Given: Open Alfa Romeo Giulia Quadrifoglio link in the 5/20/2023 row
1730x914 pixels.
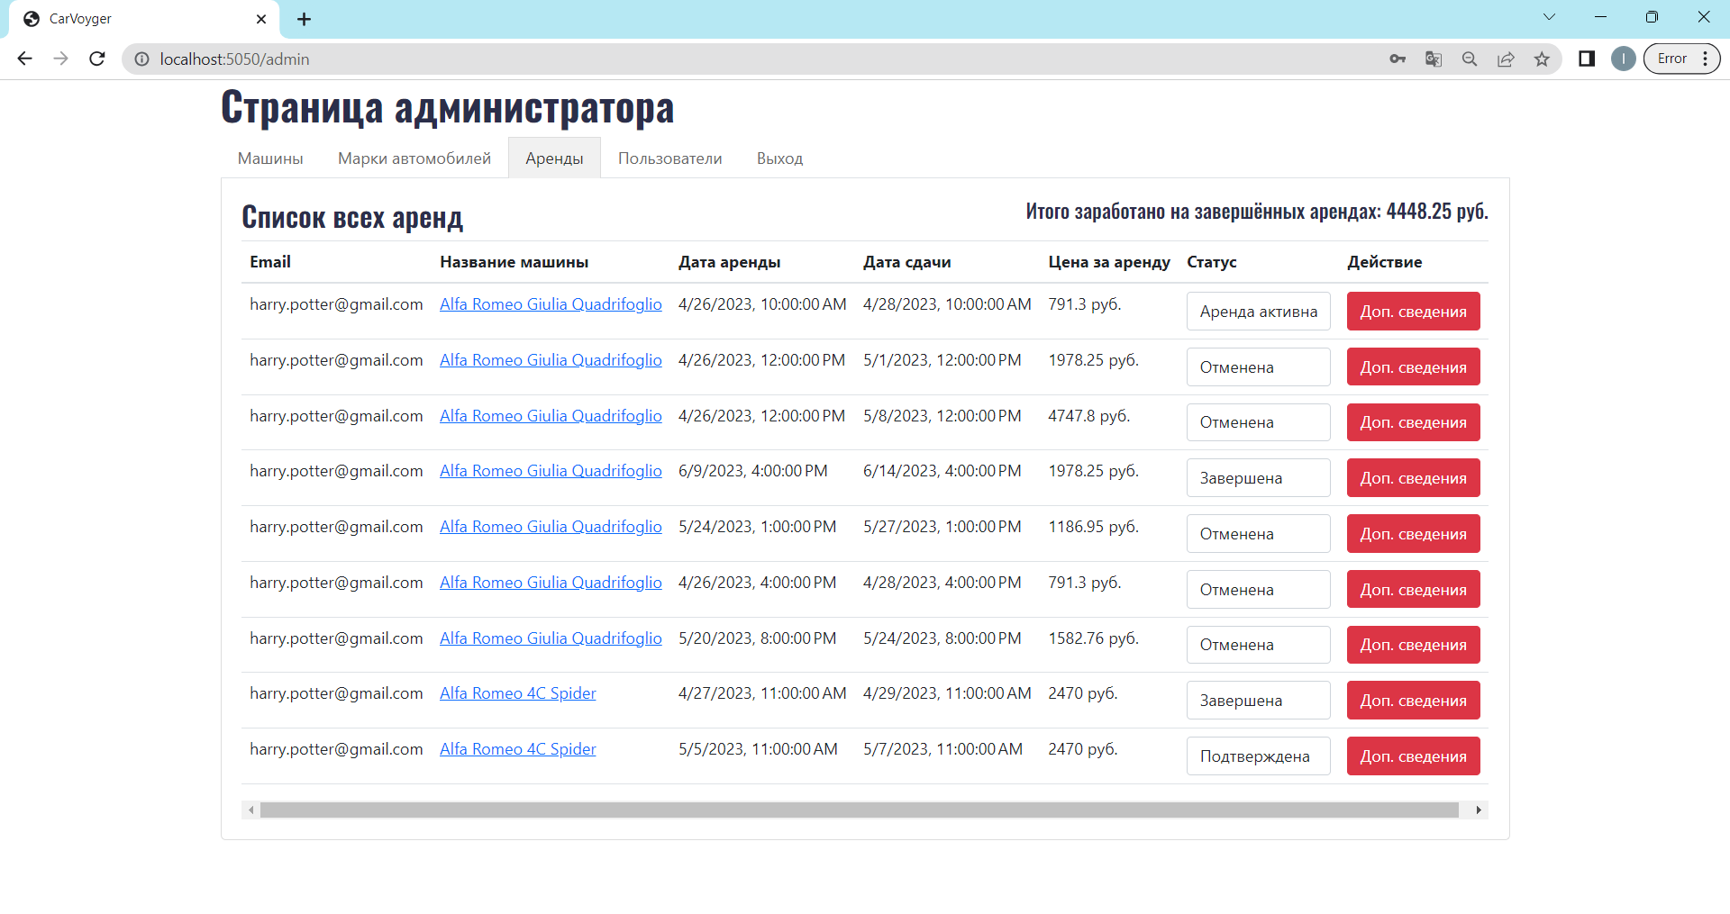Looking at the screenshot, I should (x=551, y=638).
